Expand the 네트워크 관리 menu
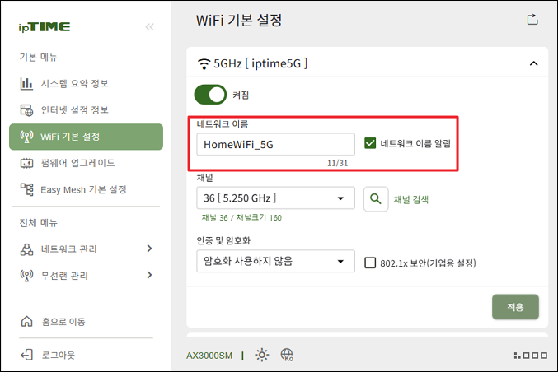 (86, 249)
